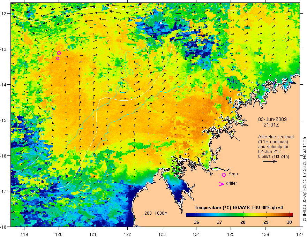The width and height of the screenshot is (307, 237).
Task: Click the dark blue end of temperature scale
Action: [x=188, y=215]
